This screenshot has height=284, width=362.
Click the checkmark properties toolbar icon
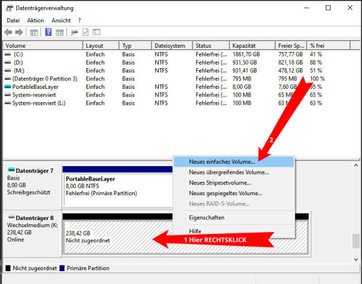[86, 32]
